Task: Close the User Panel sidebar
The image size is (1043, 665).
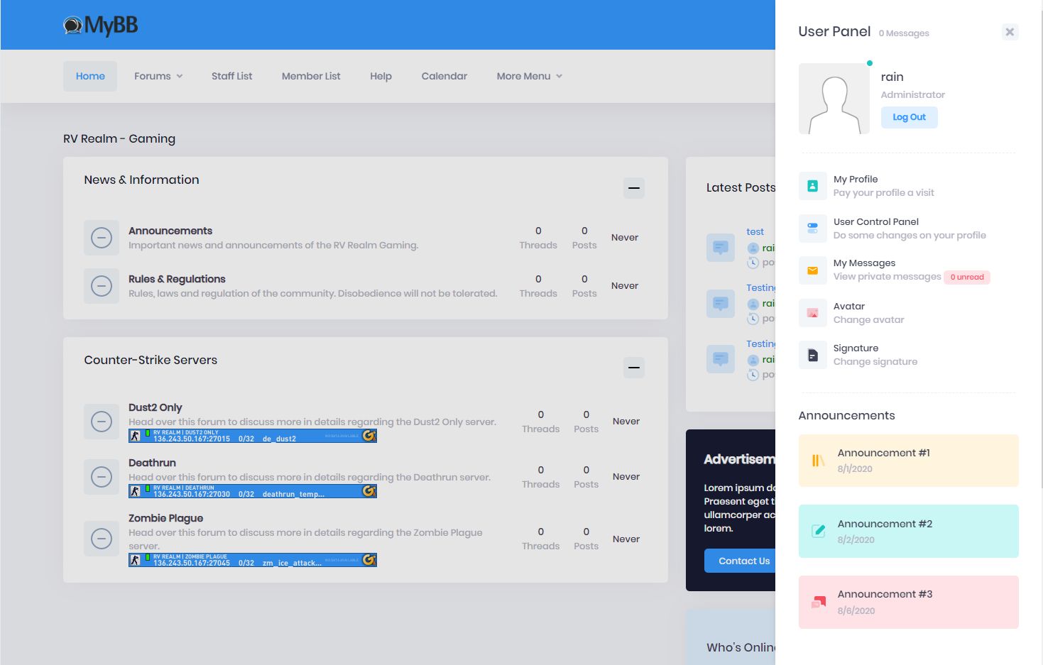Action: click(x=1010, y=32)
